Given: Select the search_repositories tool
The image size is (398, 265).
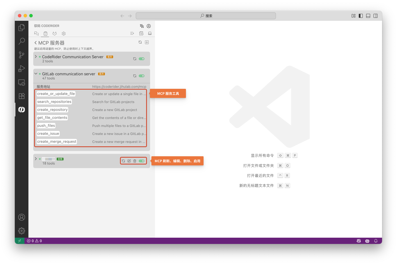Looking at the screenshot, I should point(54,102).
